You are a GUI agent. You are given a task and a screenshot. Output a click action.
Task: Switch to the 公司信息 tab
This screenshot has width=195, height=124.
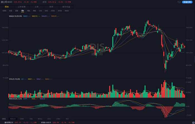[21, 6]
